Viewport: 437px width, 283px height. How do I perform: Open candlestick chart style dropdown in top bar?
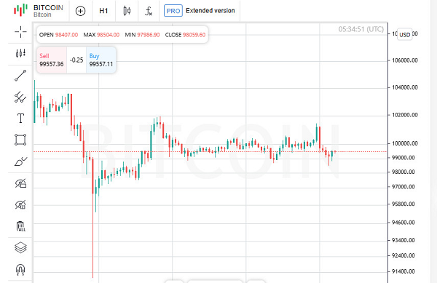(x=127, y=11)
